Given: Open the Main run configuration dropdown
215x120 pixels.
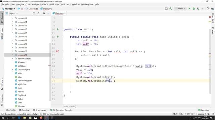Looking at the screenshot, I should tap(180, 9).
